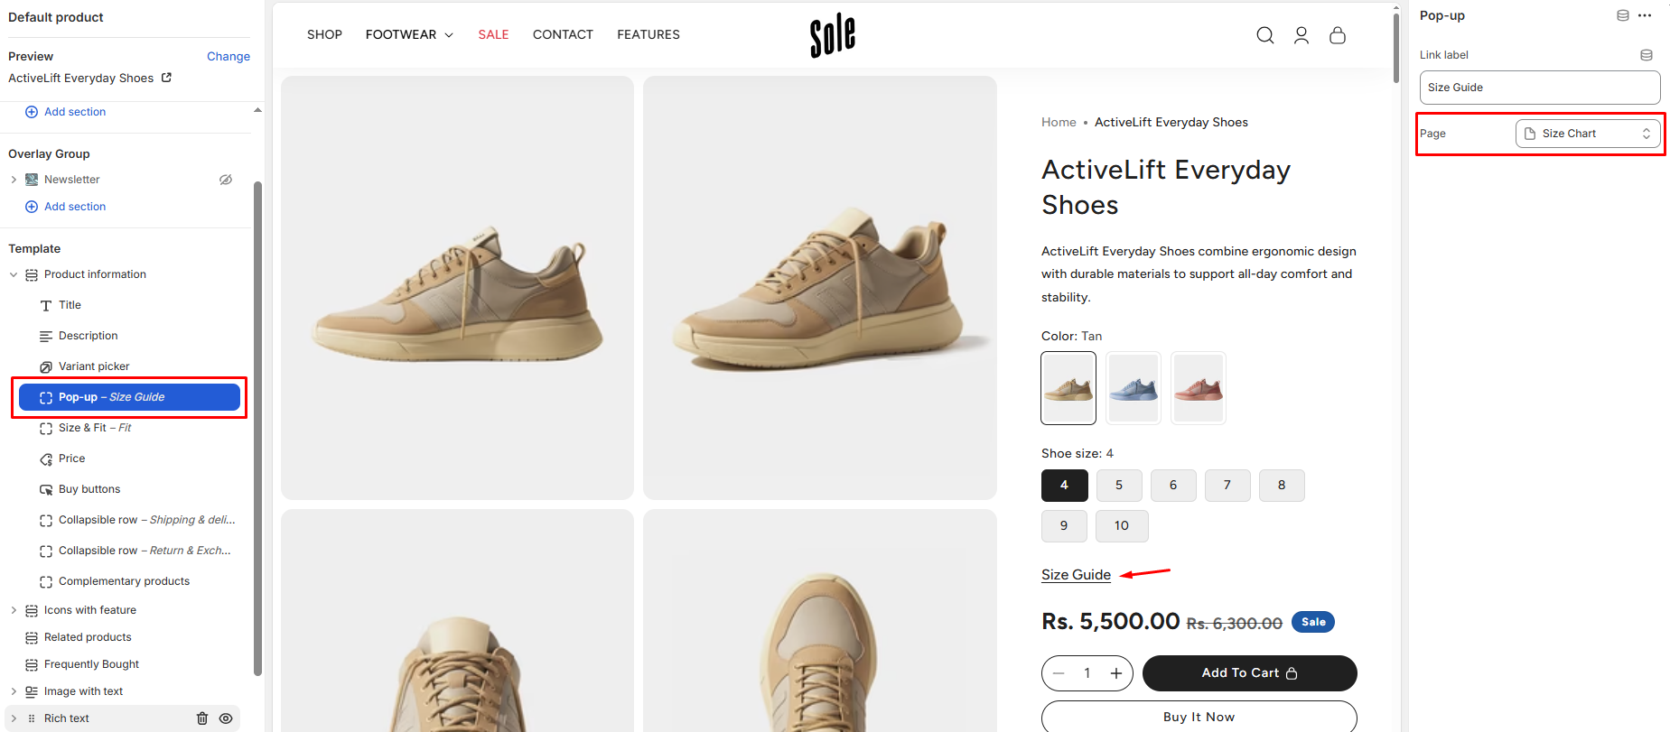This screenshot has height=732, width=1670.
Task: Click the dynamic source icon beside Link label
Action: tap(1647, 55)
